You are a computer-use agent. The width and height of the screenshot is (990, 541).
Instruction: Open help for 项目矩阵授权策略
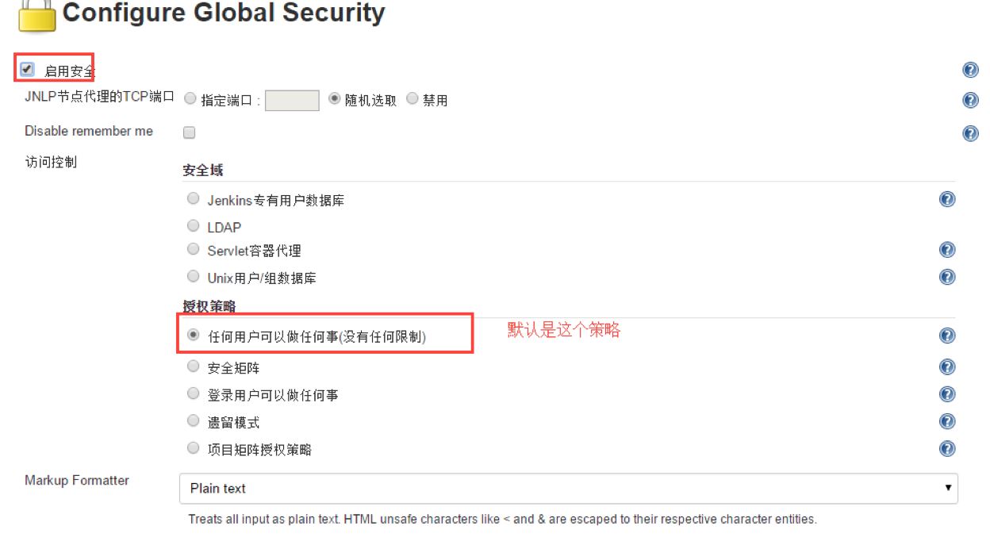point(946,449)
